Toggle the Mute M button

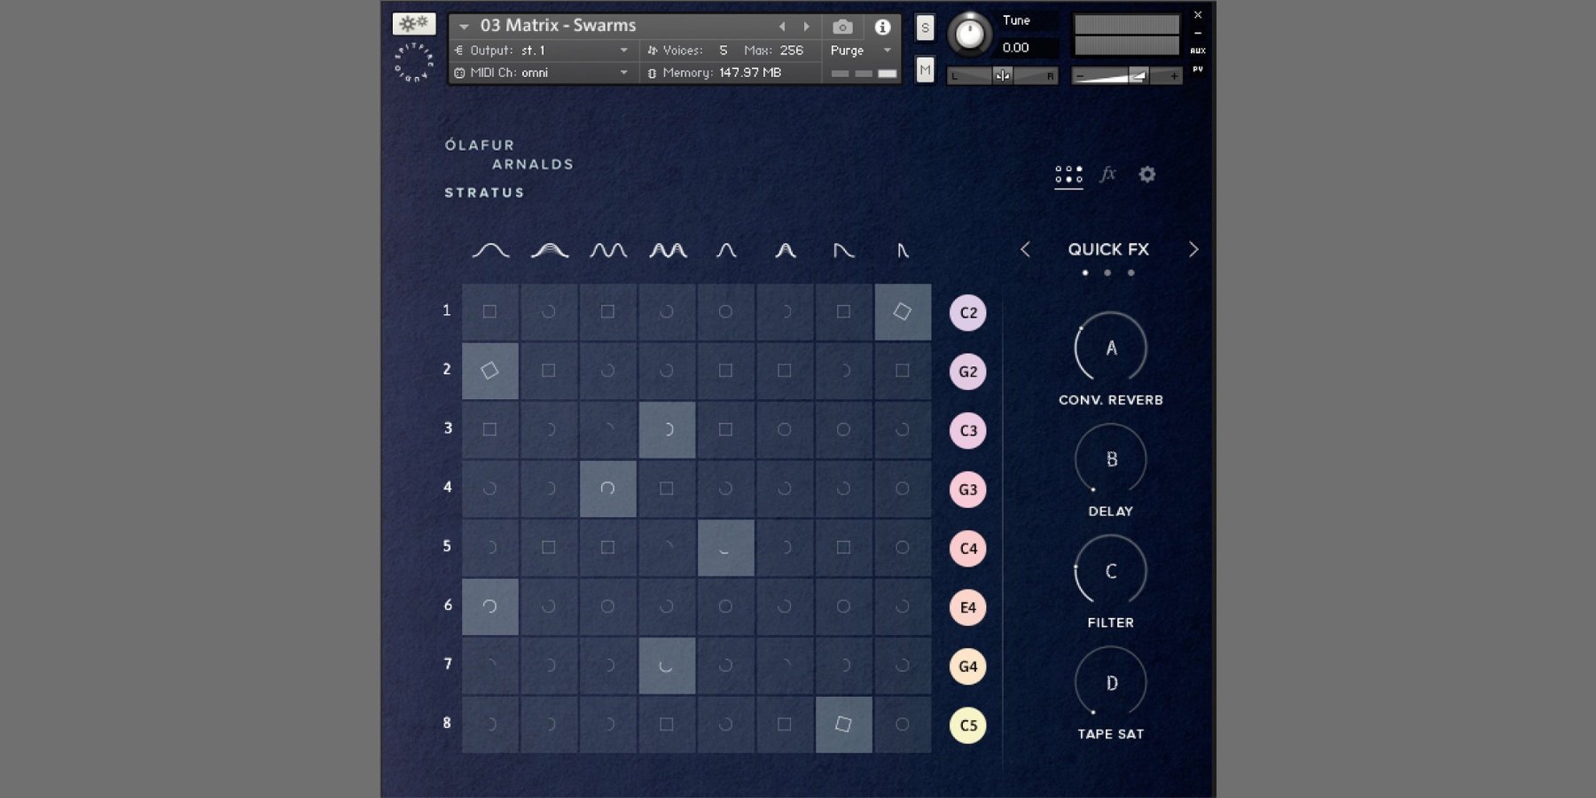(x=925, y=69)
